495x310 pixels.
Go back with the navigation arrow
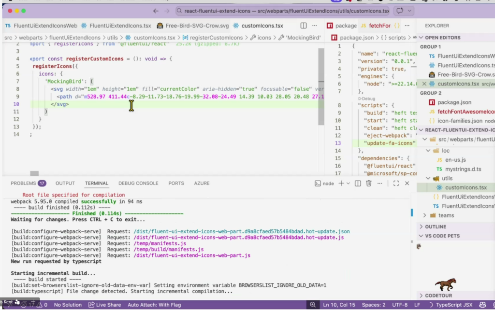pyautogui.click(x=156, y=11)
